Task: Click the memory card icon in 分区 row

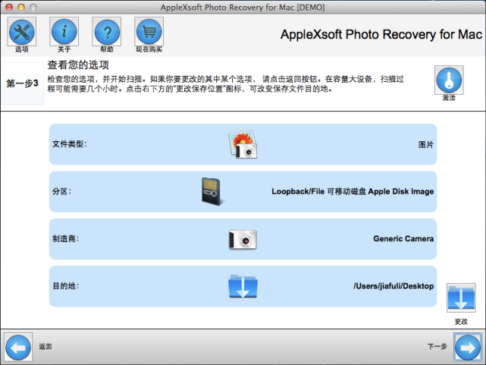Action: click(212, 191)
